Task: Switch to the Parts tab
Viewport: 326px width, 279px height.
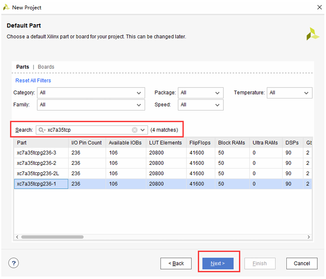Action: click(23, 67)
